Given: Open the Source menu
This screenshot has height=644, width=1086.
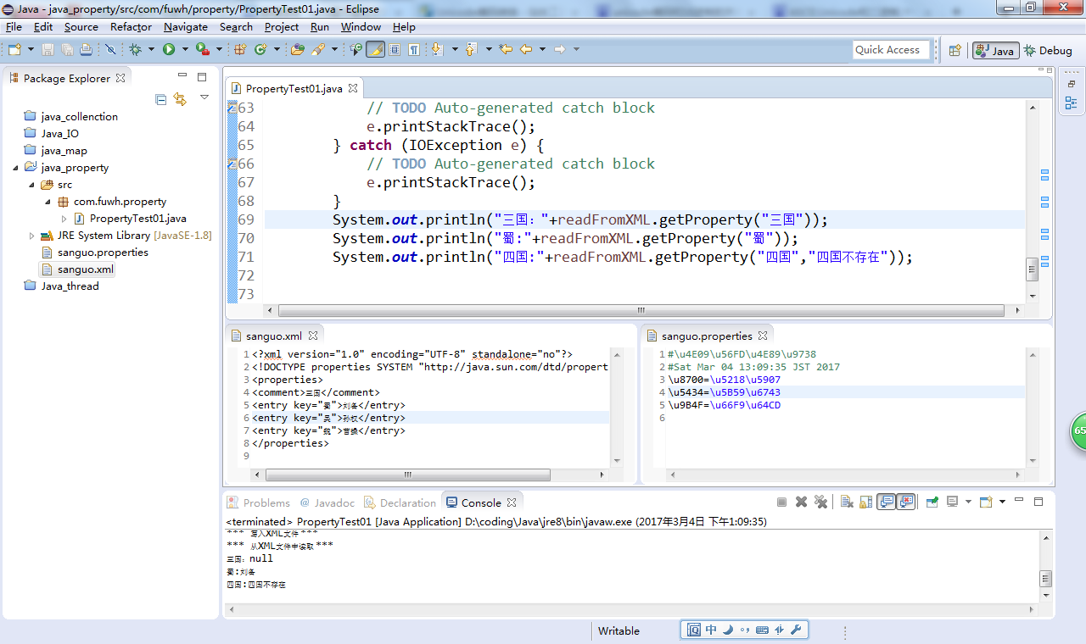Looking at the screenshot, I should tap(81, 27).
